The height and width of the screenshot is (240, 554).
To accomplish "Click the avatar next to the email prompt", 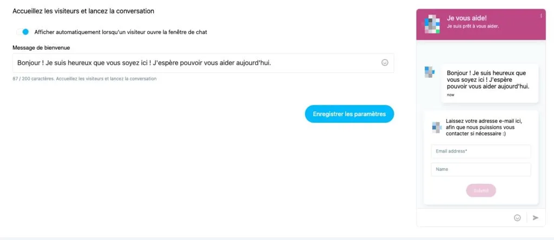I will [x=437, y=127].
